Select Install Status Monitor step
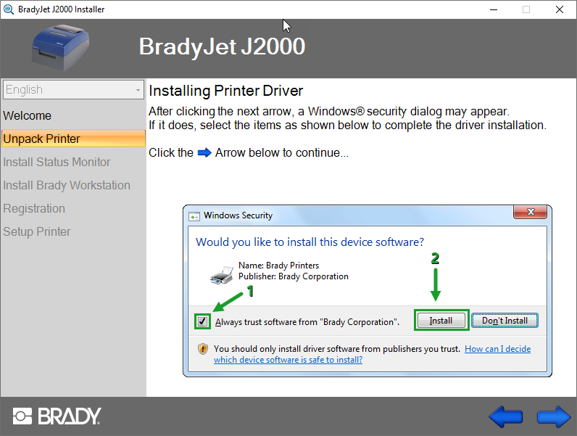Screen dimensions: 577x436 tap(57, 162)
